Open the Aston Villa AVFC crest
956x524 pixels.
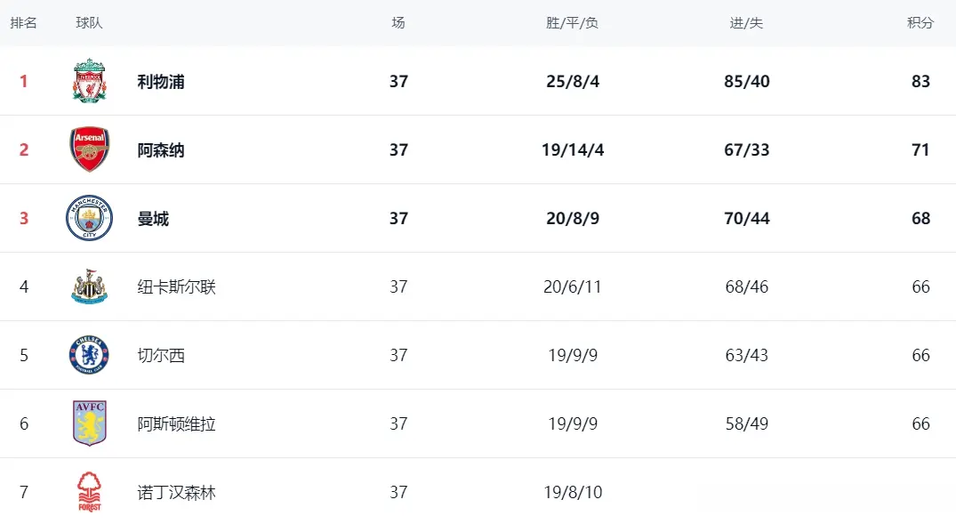coord(90,423)
